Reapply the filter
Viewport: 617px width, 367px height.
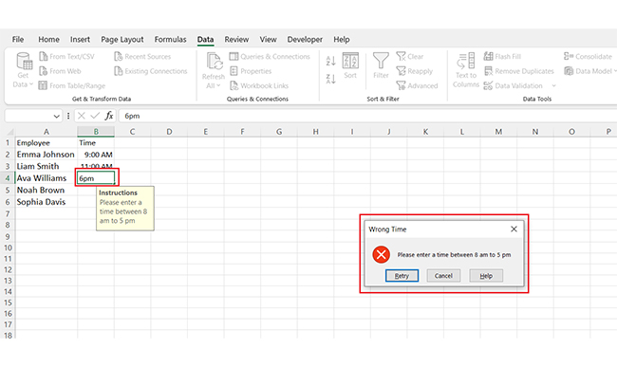415,71
